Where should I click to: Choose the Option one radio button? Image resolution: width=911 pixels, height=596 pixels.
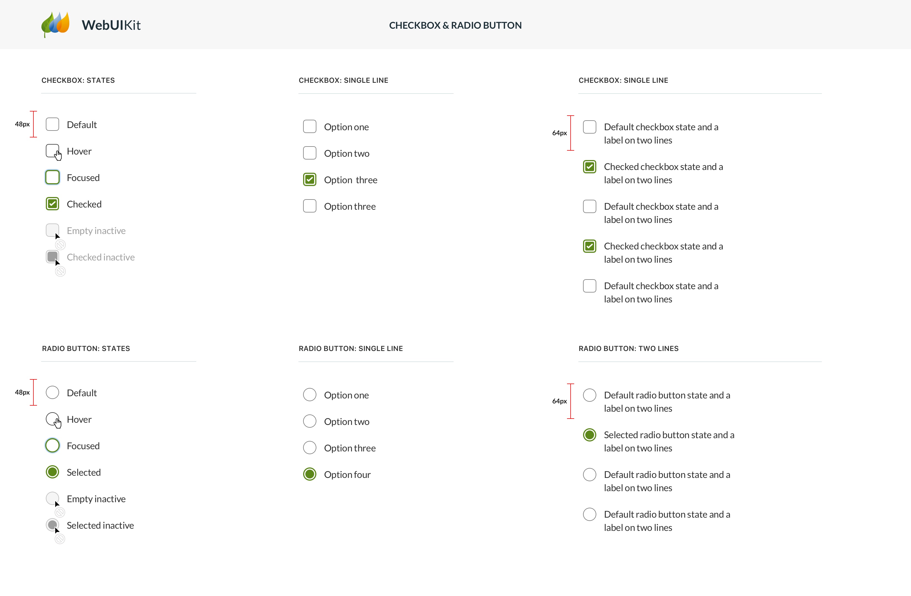pyautogui.click(x=310, y=395)
